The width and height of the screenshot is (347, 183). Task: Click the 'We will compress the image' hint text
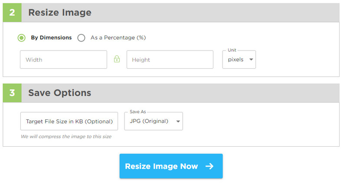click(66, 136)
